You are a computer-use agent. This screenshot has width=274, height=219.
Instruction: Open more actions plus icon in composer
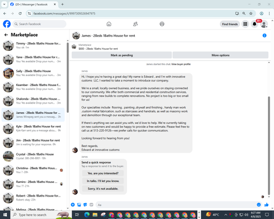pyautogui.click(x=73, y=205)
